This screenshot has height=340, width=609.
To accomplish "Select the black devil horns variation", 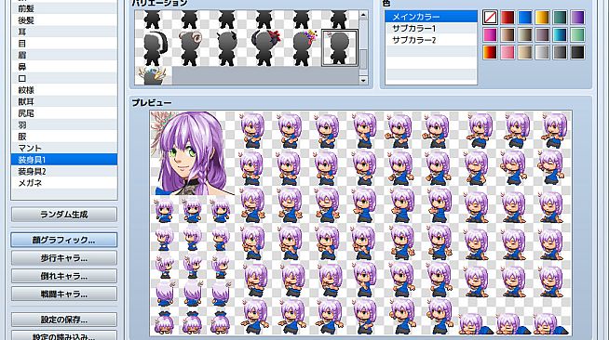I will [x=227, y=48].
